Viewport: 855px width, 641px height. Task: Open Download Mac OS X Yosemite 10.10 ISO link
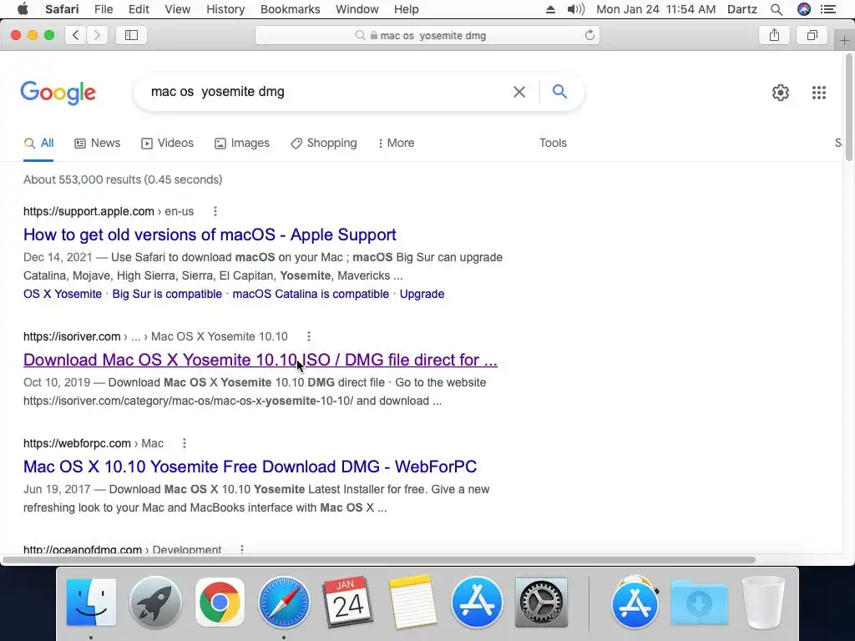coord(261,361)
